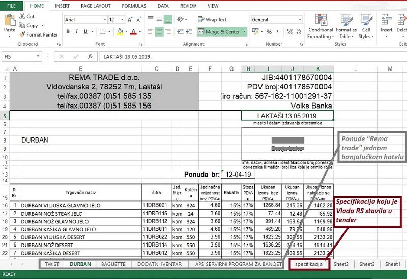The width and height of the screenshot is (407, 279).
Task: Open the Sheet3 tab
Action: click(x=367, y=264)
